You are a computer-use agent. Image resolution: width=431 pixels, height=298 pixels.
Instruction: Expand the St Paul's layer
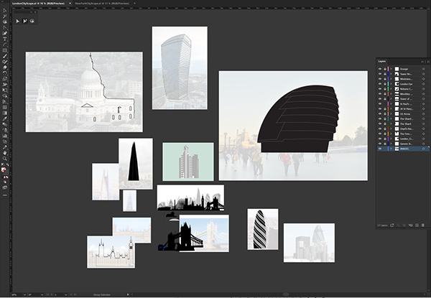tap(391, 104)
